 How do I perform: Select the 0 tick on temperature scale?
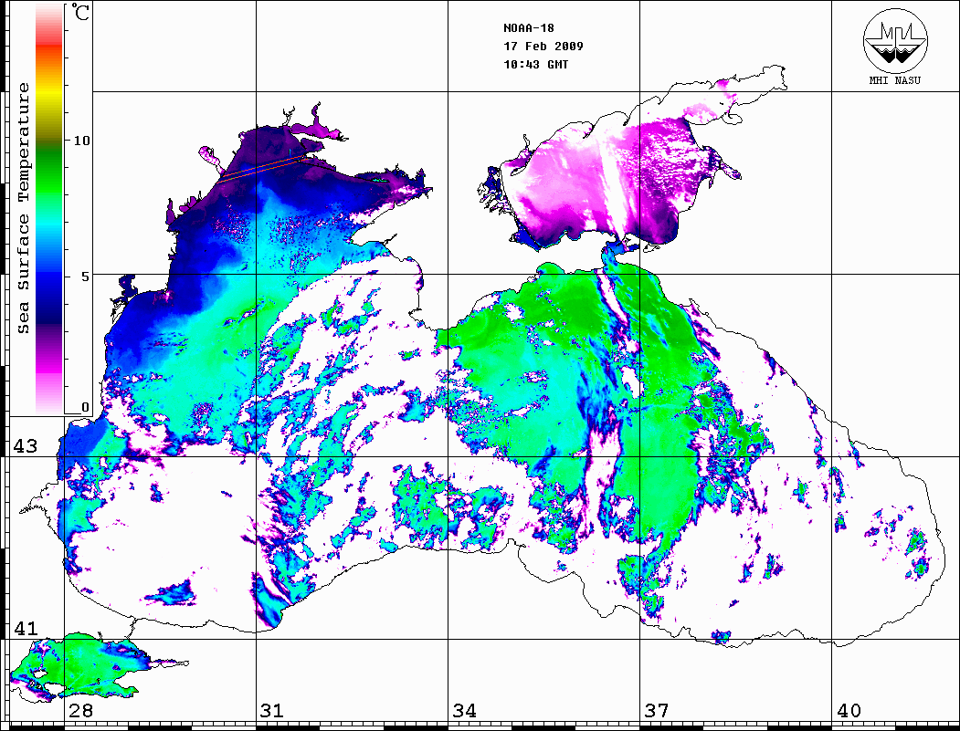(x=85, y=407)
